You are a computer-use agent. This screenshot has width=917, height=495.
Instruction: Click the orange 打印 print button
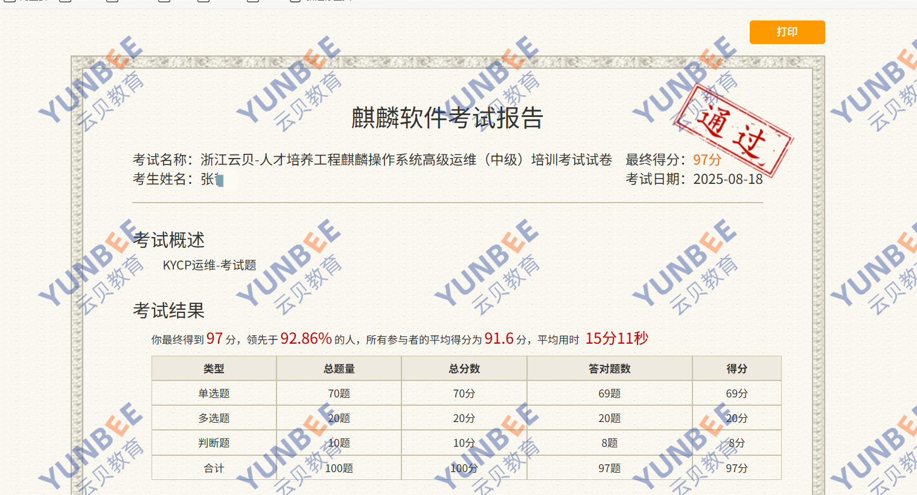click(787, 32)
